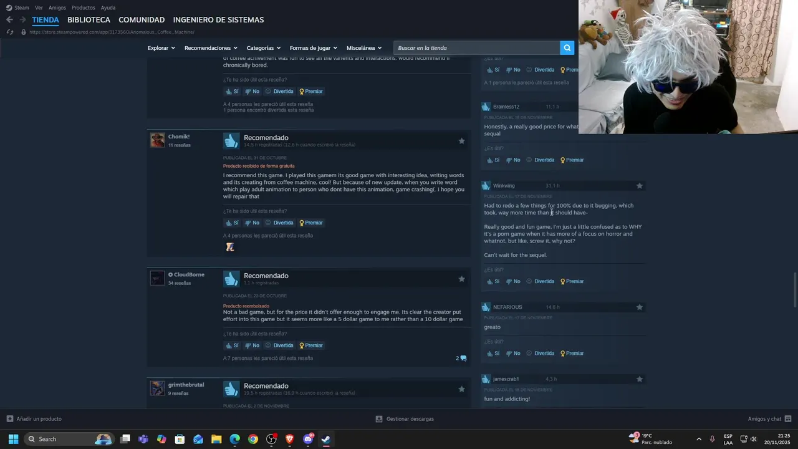Click the forward navigation arrow
The image size is (798, 449).
(22, 20)
